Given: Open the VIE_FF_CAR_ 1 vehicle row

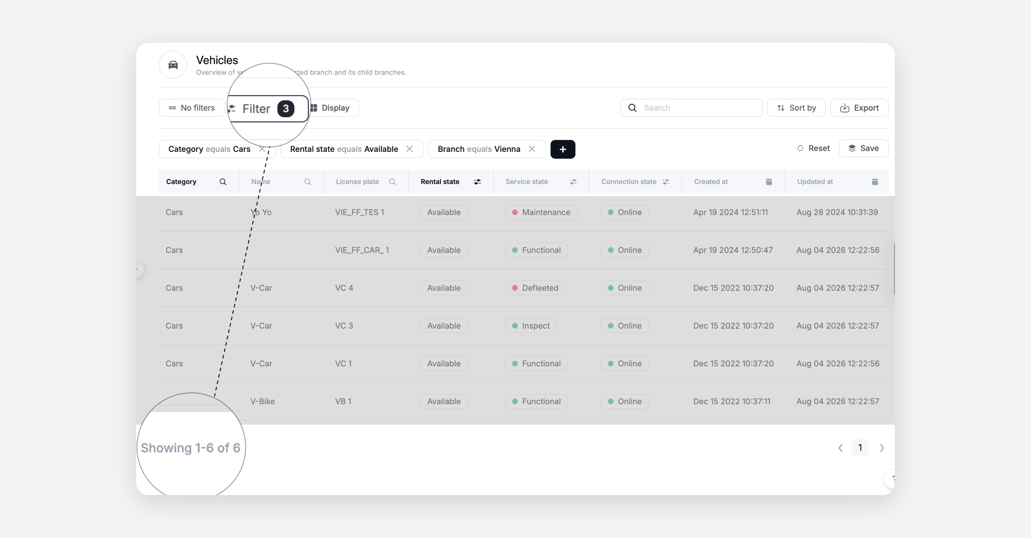Looking at the screenshot, I should point(523,250).
